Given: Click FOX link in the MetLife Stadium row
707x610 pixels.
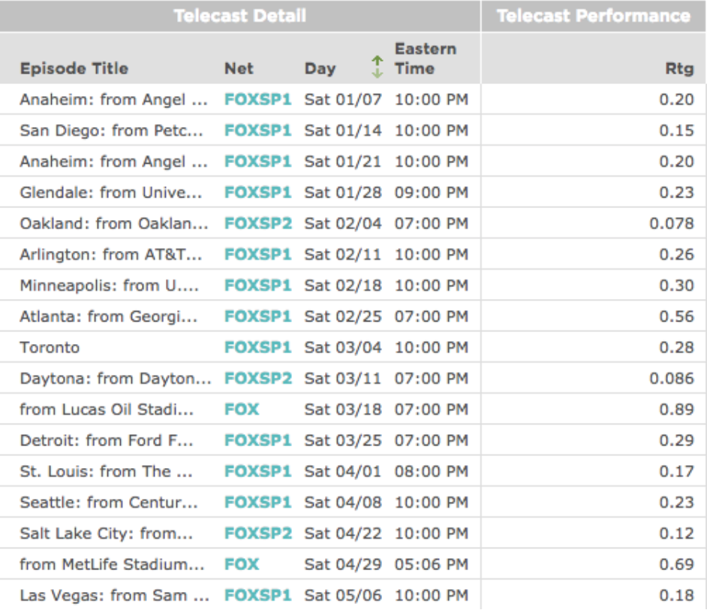Looking at the screenshot, I should [242, 564].
